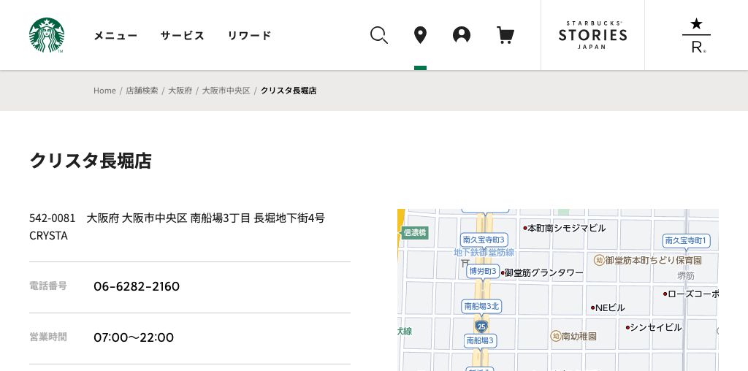Click the phone number 06-6282-2160
The height and width of the screenshot is (371, 748).
pyautogui.click(x=137, y=286)
